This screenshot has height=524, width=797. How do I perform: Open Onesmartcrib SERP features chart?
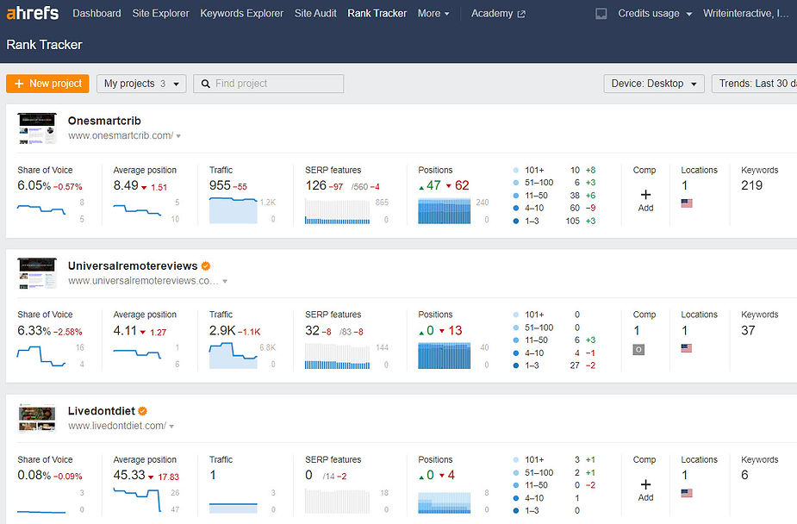[337, 211]
